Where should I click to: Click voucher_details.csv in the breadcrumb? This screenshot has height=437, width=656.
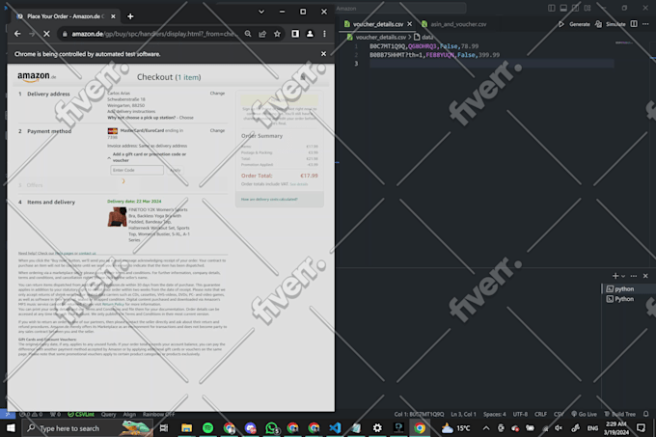pyautogui.click(x=381, y=38)
